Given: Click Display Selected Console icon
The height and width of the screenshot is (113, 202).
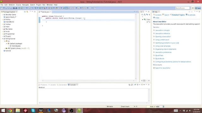Looking at the screenshot, I should [x=138, y=85].
